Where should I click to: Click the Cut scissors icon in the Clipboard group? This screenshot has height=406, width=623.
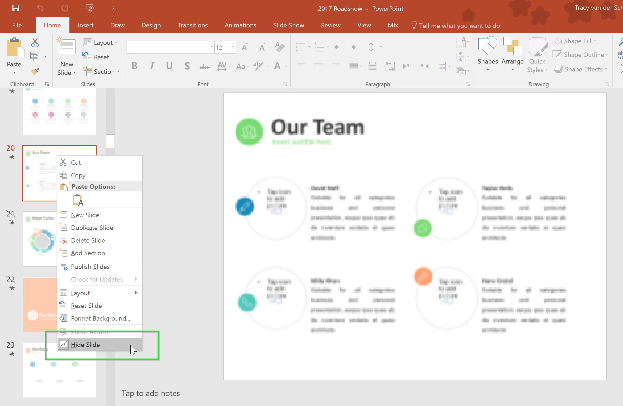[x=35, y=42]
